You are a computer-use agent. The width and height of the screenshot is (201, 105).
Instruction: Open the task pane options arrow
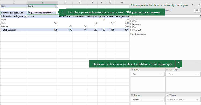click(193, 5)
